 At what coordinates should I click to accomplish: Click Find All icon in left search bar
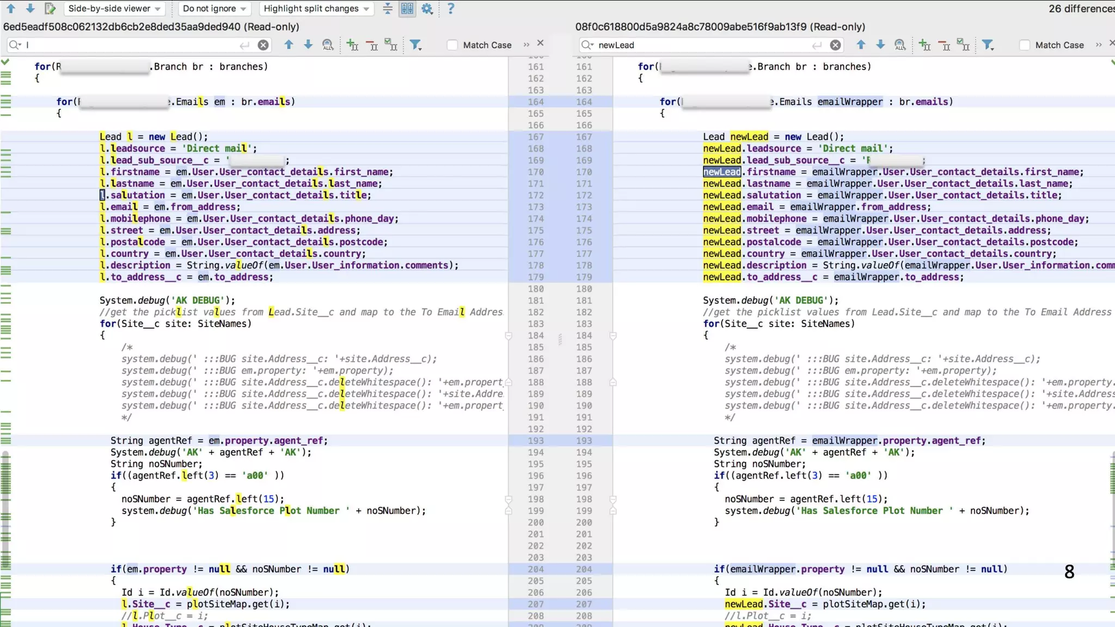[x=328, y=45]
